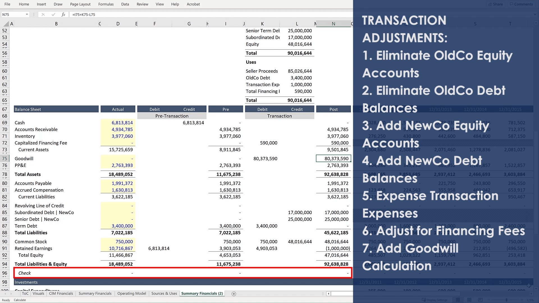Click the horizontal scrollbar left arrow
Image resolution: width=539 pixels, height=303 pixels.
328,294
